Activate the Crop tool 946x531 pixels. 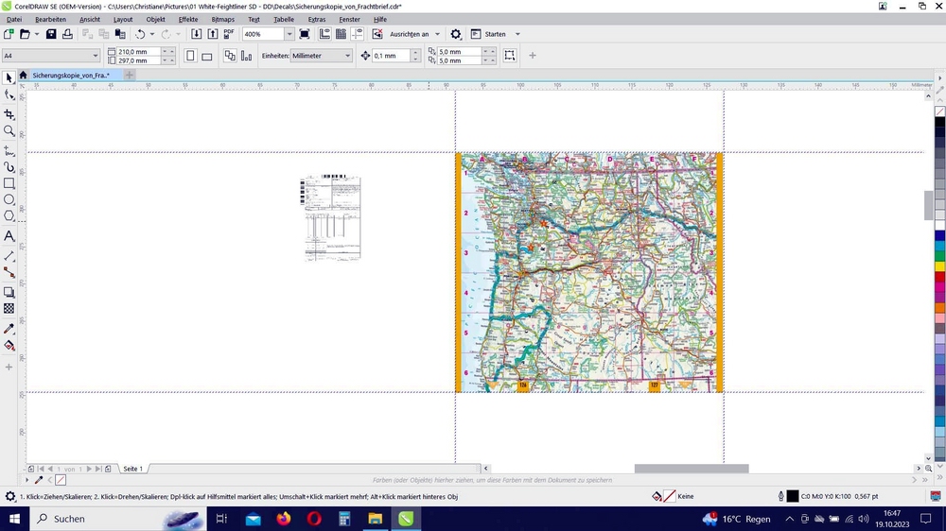(9, 113)
